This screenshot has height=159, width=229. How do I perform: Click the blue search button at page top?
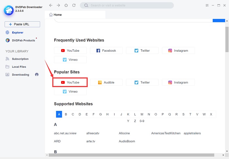(x=219, y=21)
